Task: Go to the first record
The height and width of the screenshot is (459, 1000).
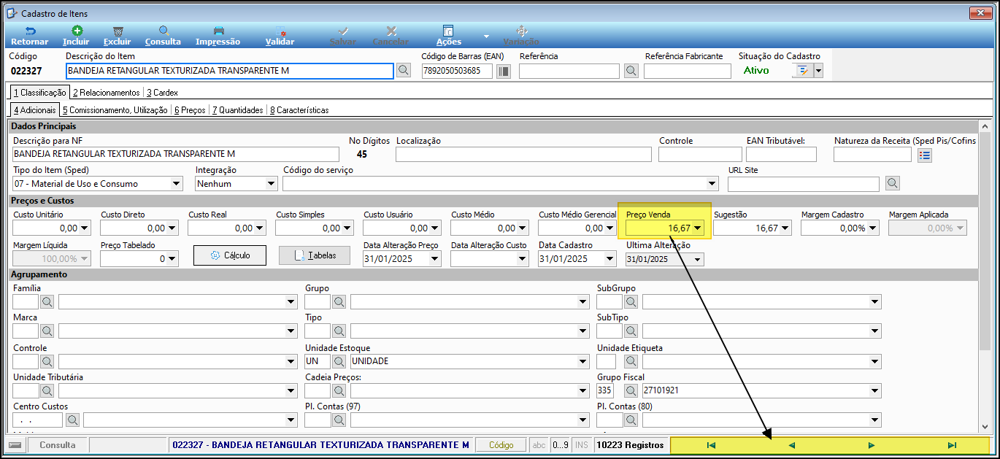Action: pos(711,445)
